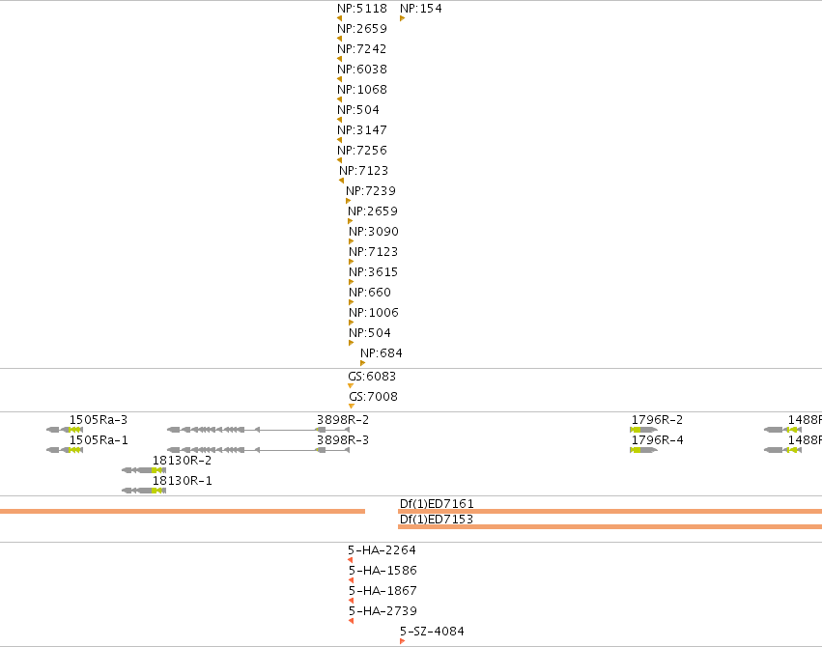Viewport: 822px width, 647px height.
Task: Select the NP:504 label beneath NP:1006
Action: click(370, 332)
